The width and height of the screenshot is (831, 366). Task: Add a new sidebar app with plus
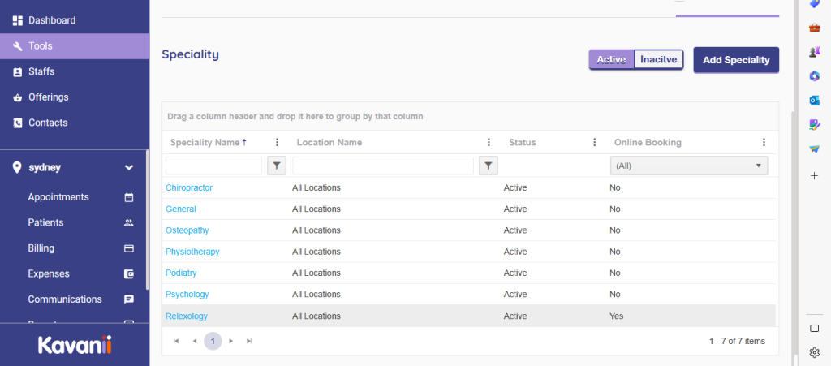pos(814,175)
